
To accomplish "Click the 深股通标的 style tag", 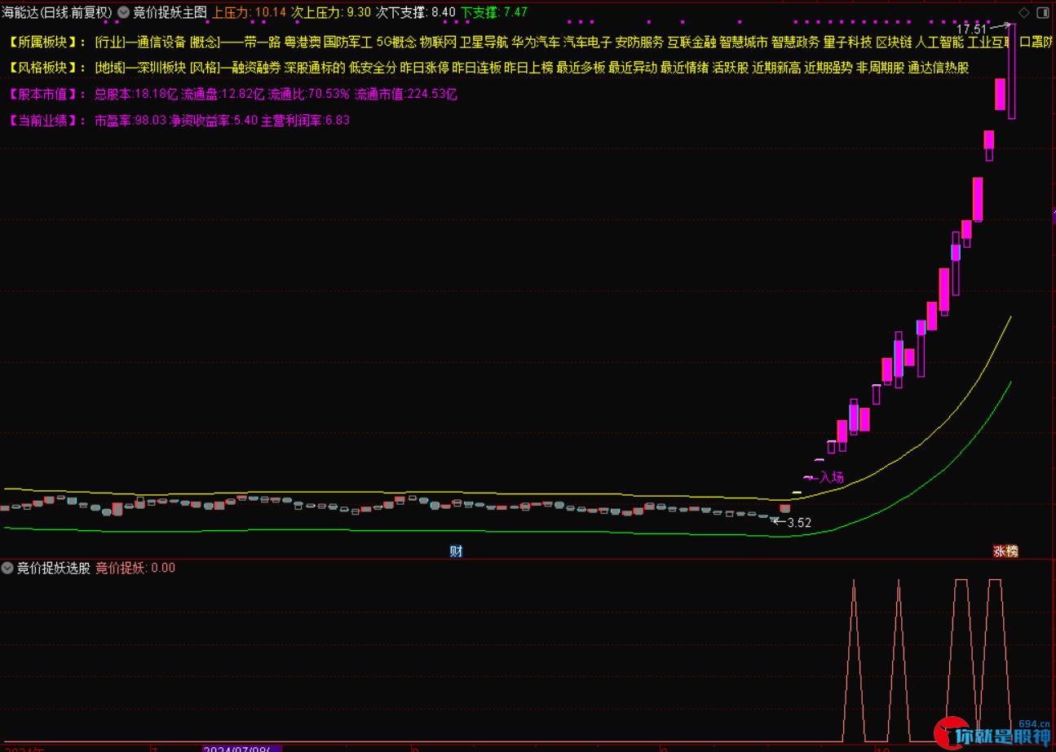I will [x=315, y=68].
